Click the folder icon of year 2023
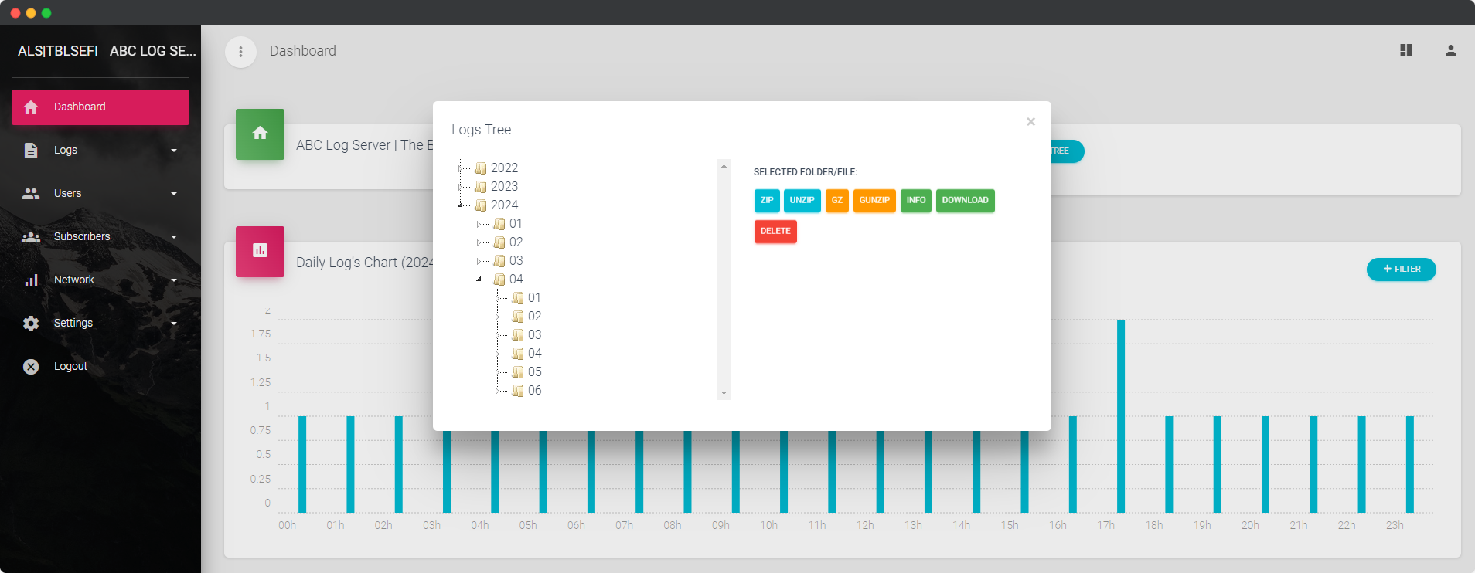This screenshot has height=573, width=1475. point(481,187)
